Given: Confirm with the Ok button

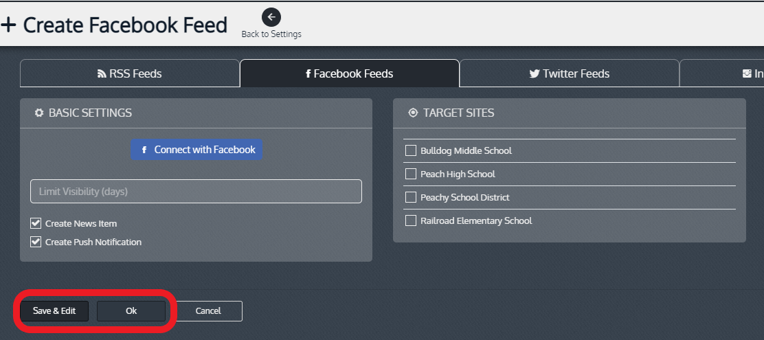Looking at the screenshot, I should [131, 310].
